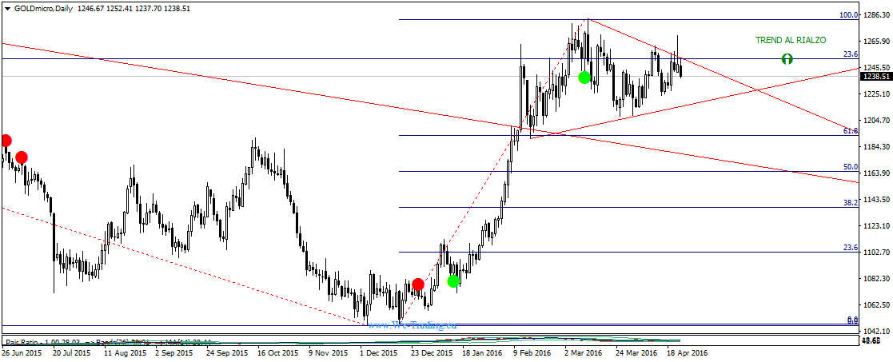Select the second red dot near June 2015
The image size is (893, 362).
tap(21, 157)
